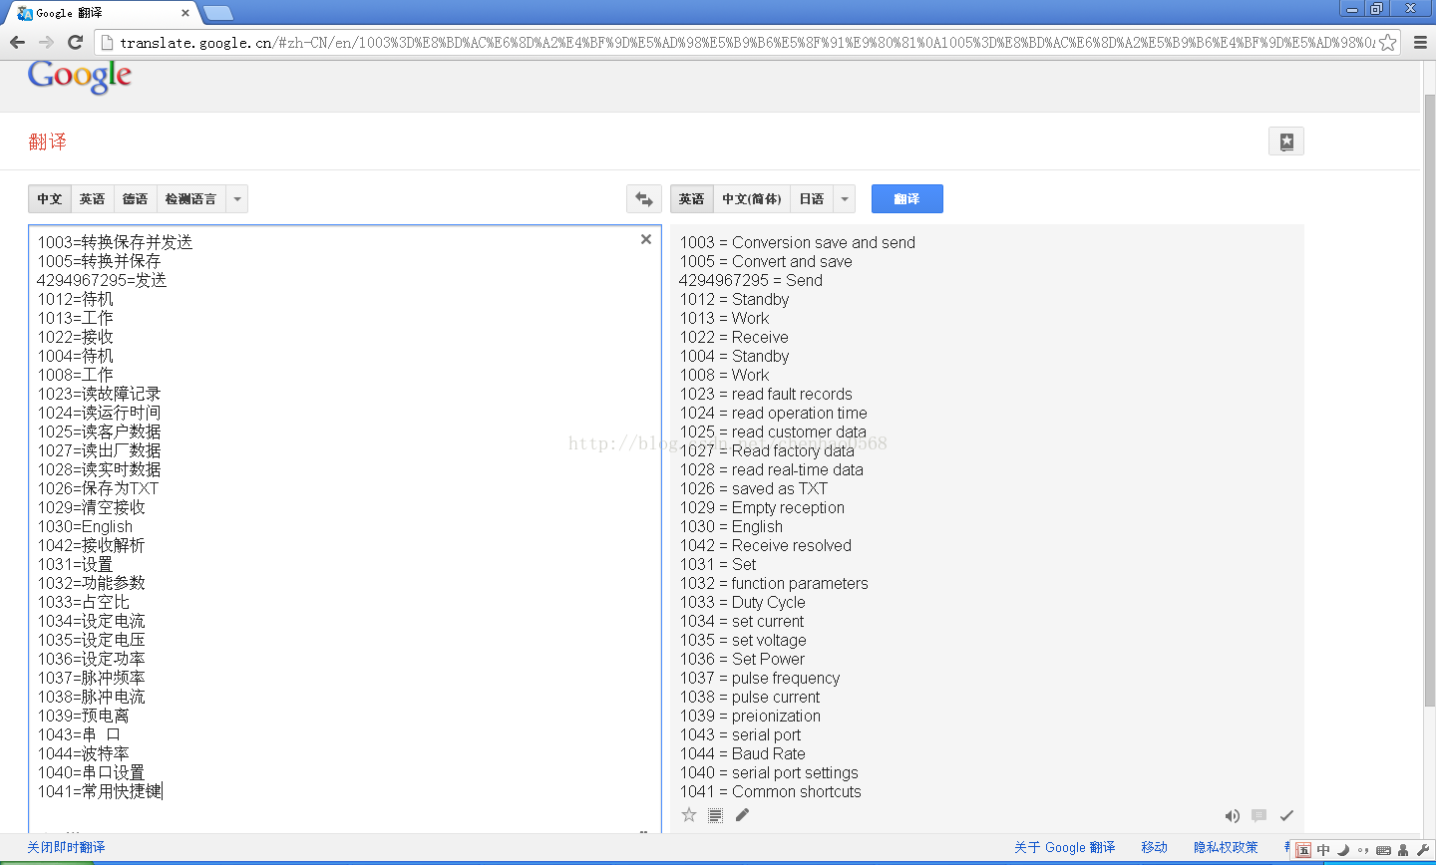The image size is (1436, 865).
Task: Toggle the IME 中 Chinese/English mode
Action: pos(1323,850)
